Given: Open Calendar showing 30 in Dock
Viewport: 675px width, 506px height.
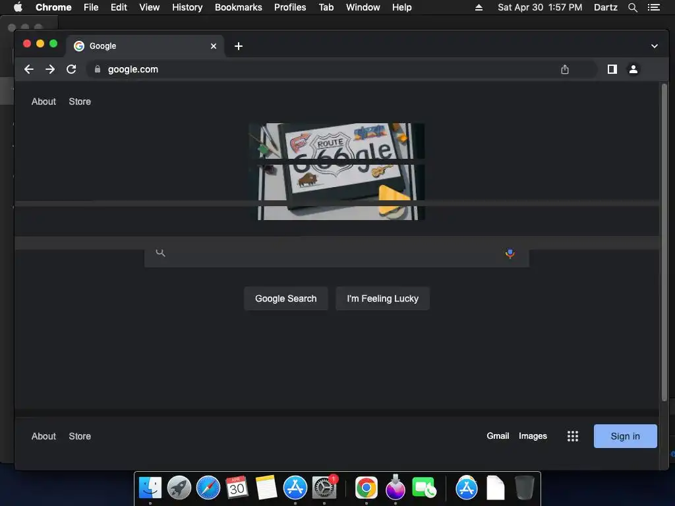Looking at the screenshot, I should [237, 488].
